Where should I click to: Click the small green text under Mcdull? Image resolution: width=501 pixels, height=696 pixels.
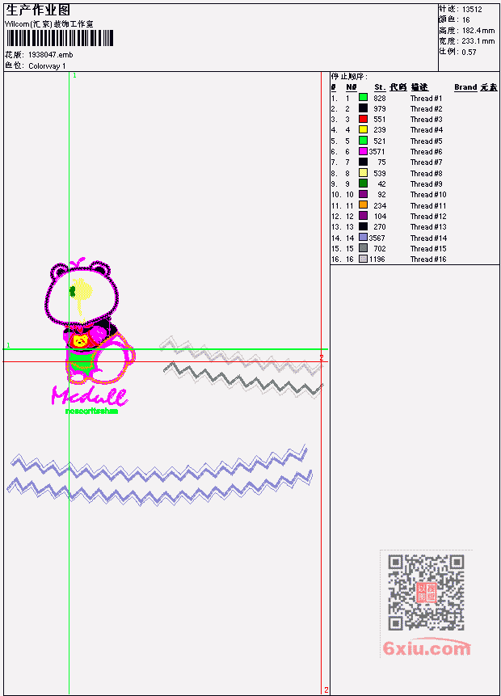click(91, 411)
